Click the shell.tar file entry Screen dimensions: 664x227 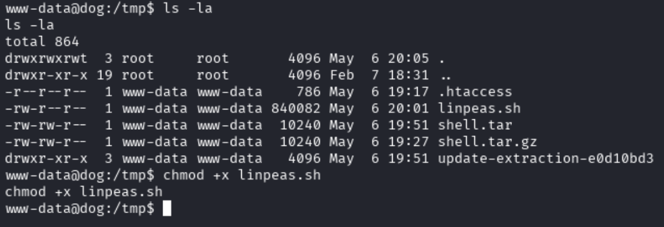[475, 125]
